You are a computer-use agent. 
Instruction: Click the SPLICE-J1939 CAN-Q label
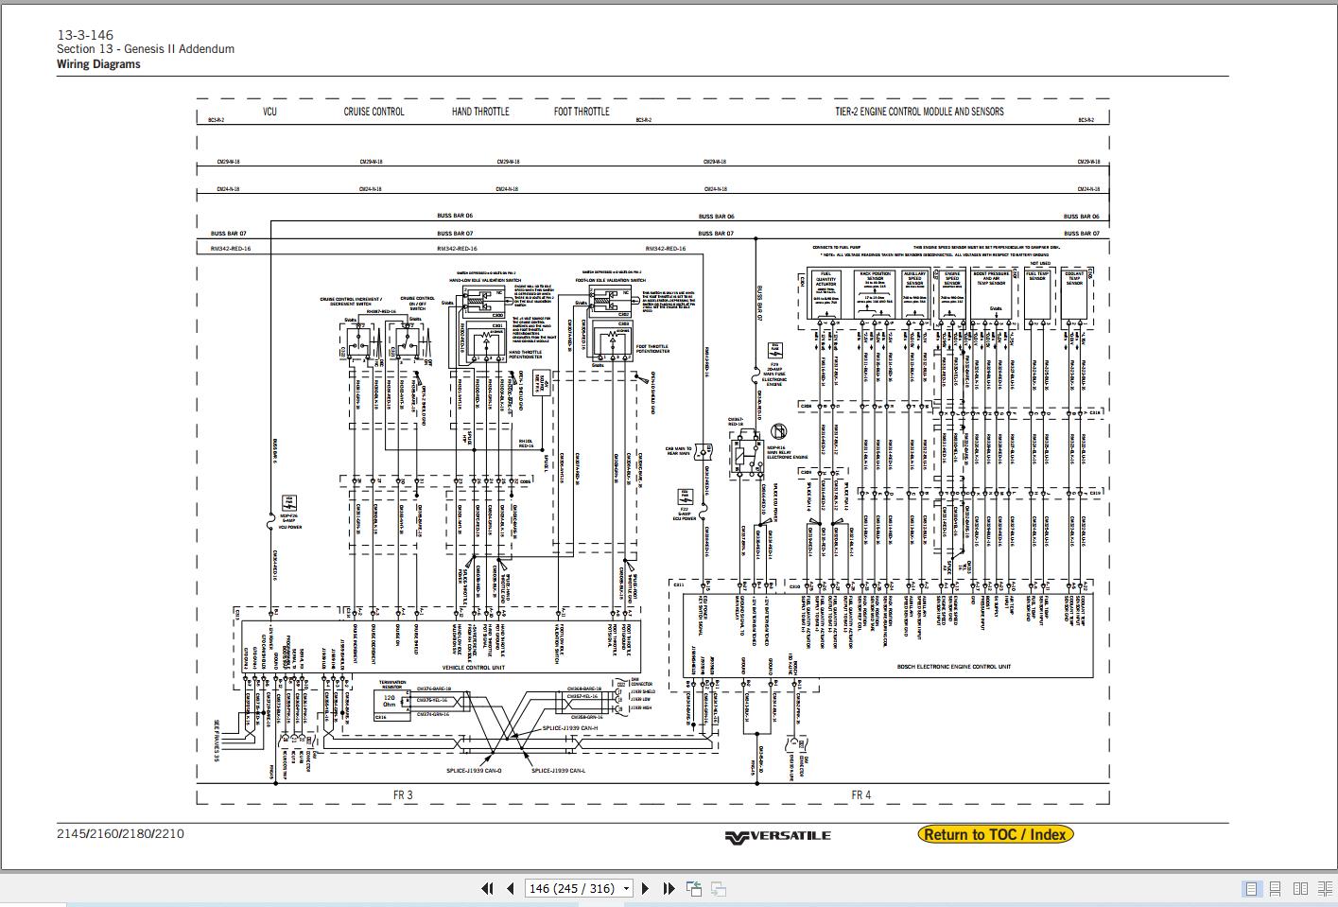click(x=474, y=771)
